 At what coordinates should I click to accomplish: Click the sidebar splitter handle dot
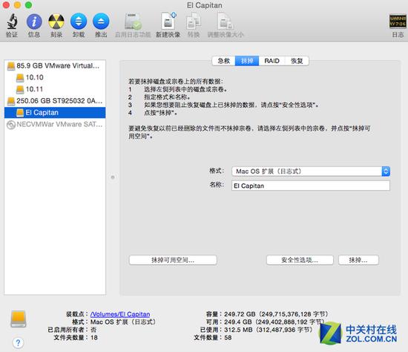(x=113, y=177)
